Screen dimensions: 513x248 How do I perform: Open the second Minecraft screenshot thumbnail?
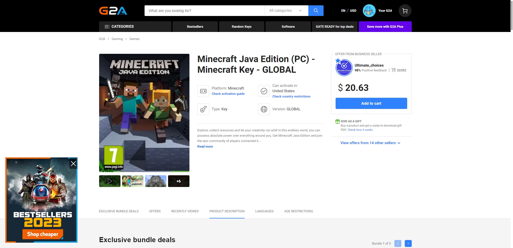click(133, 181)
